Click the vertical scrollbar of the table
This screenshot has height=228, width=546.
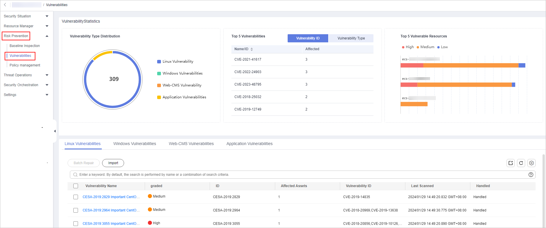click(x=544, y=191)
